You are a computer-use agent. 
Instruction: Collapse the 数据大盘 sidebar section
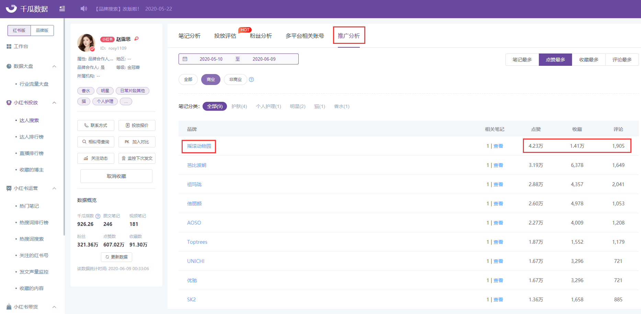point(54,66)
